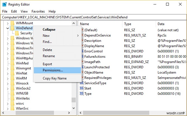Open the New submenu arrow in context menu

tap(78, 36)
